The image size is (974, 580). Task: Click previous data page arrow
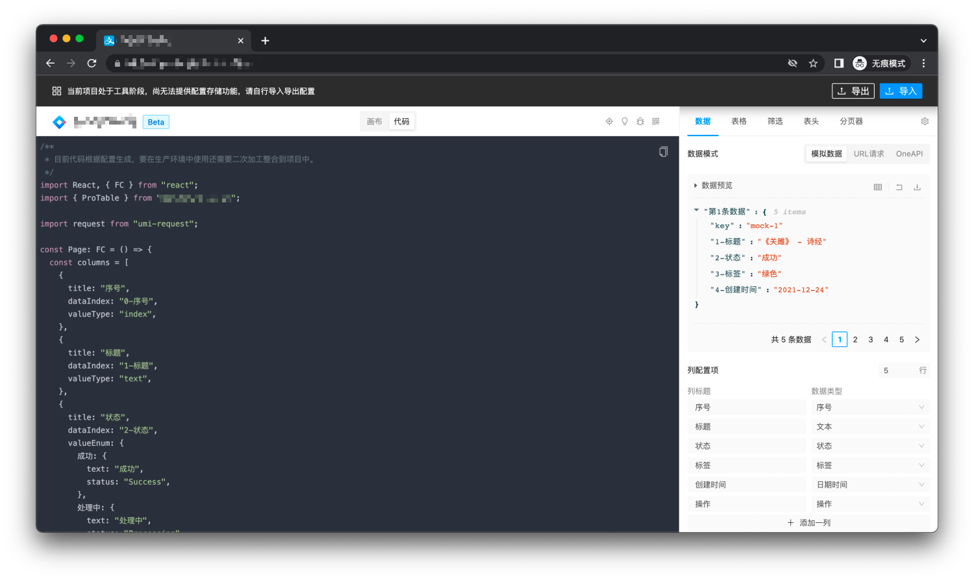(x=824, y=339)
